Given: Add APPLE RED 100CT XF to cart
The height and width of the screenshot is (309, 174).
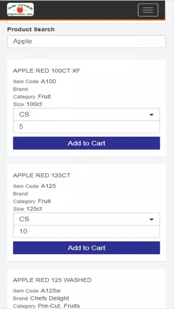Looking at the screenshot, I should (87, 143).
